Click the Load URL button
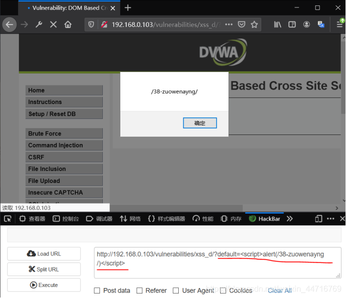The image size is (346, 298). click(44, 253)
